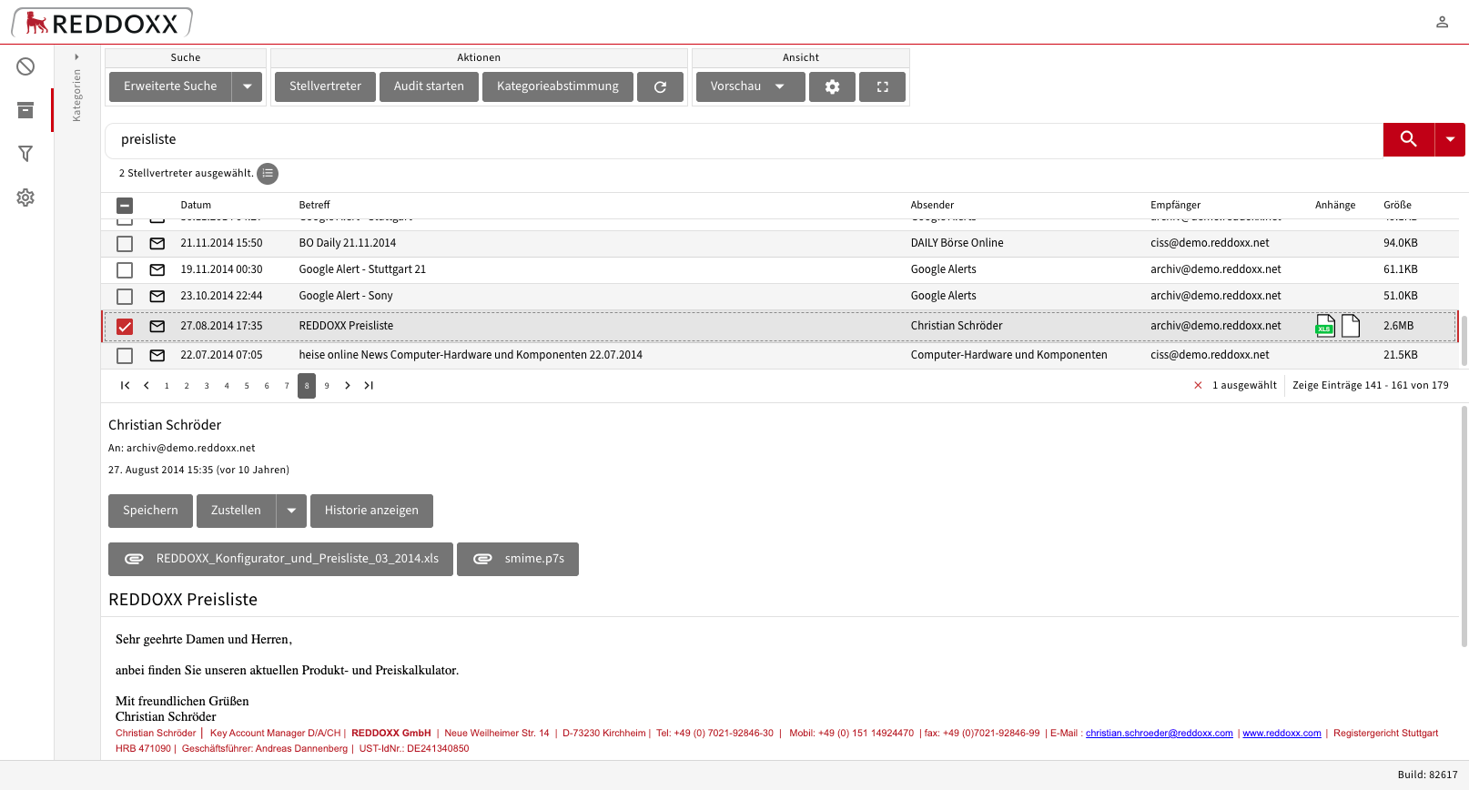Open the search options dropdown arrow
This screenshot has height=790, width=1469.
point(1450,139)
